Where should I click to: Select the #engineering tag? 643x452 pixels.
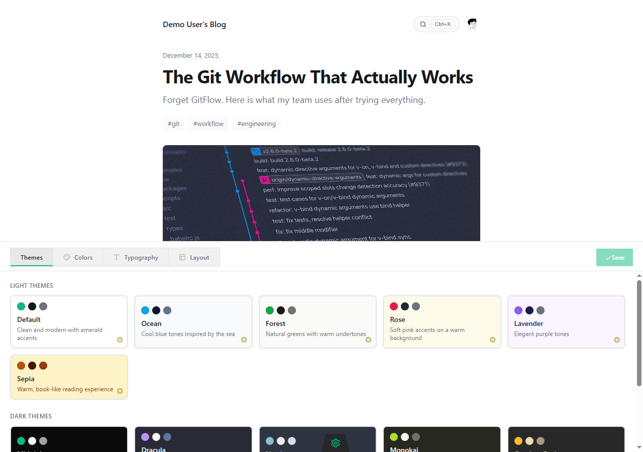point(256,124)
